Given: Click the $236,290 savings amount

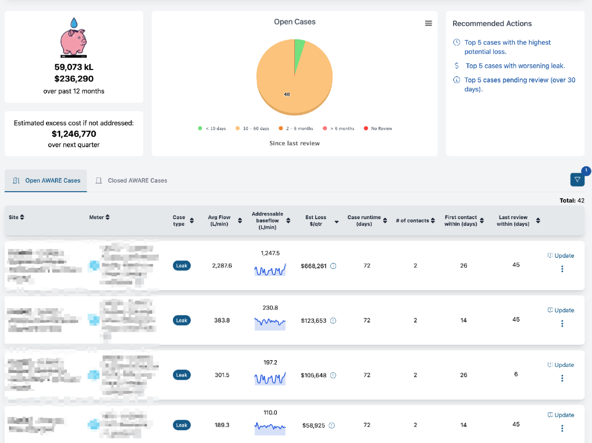Looking at the screenshot, I should (x=74, y=79).
